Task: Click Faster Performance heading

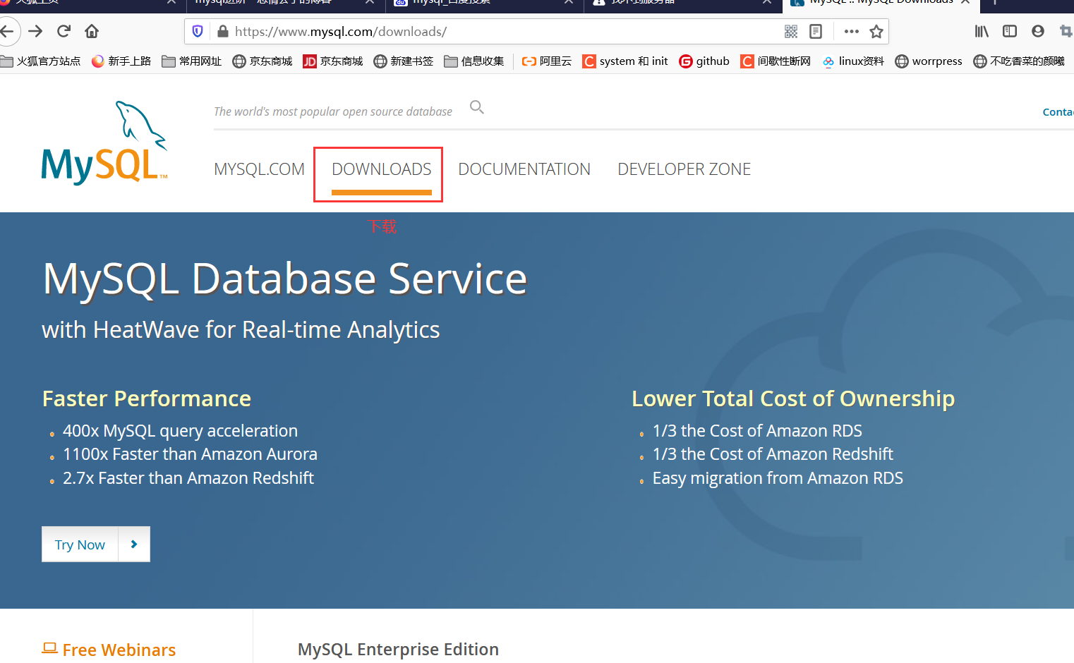Action: [147, 399]
